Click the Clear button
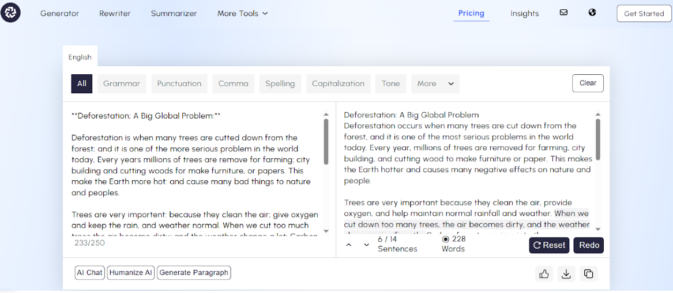 (x=588, y=83)
